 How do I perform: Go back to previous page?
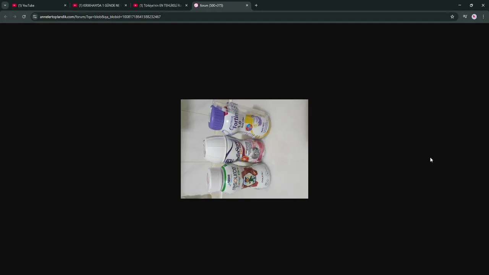[x=5, y=17]
